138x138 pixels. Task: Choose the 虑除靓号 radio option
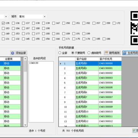(89, 53)
